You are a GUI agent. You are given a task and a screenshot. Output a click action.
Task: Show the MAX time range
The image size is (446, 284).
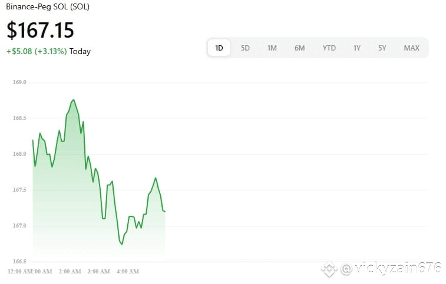[412, 48]
